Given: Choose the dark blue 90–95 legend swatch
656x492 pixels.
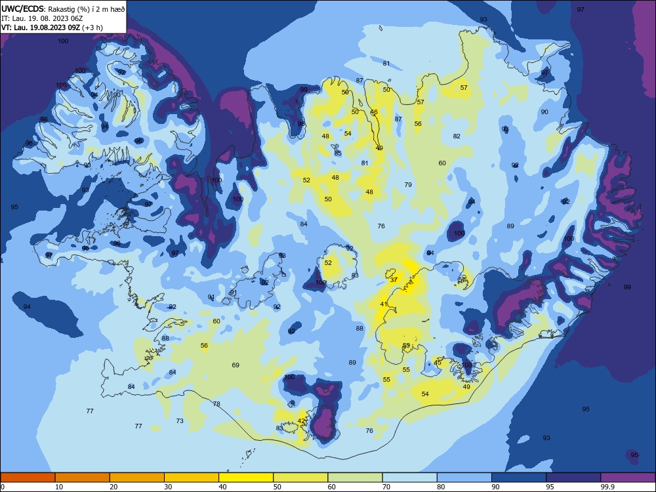Looking at the screenshot, I should point(519,478).
